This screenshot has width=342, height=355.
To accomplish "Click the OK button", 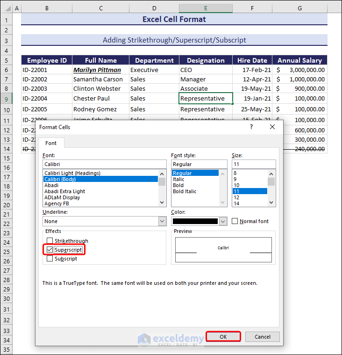I will pos(223,337).
